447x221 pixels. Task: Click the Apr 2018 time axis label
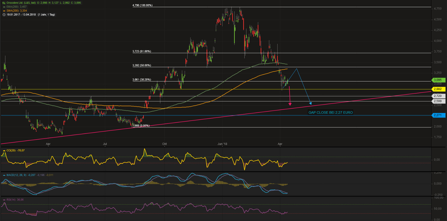click(280, 144)
